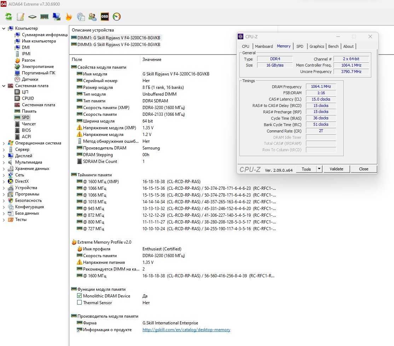Screen dimensions: 394x346
Task: Expand the Тесты tree node
Action: tap(4, 220)
